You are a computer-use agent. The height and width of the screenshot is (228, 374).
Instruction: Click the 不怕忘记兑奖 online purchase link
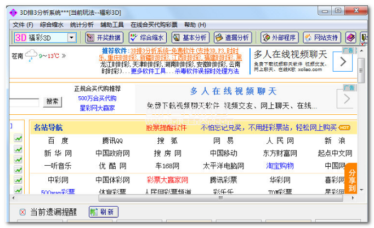pos(269,128)
